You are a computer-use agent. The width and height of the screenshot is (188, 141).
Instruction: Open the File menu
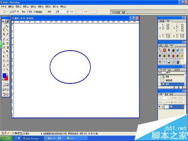[x=3, y=6]
